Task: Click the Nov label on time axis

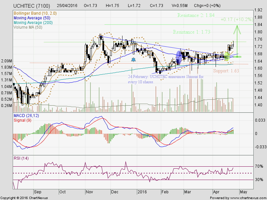Action: (89, 192)
